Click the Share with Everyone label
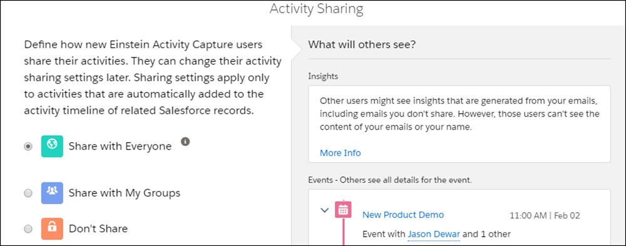626x246 pixels. [120, 146]
